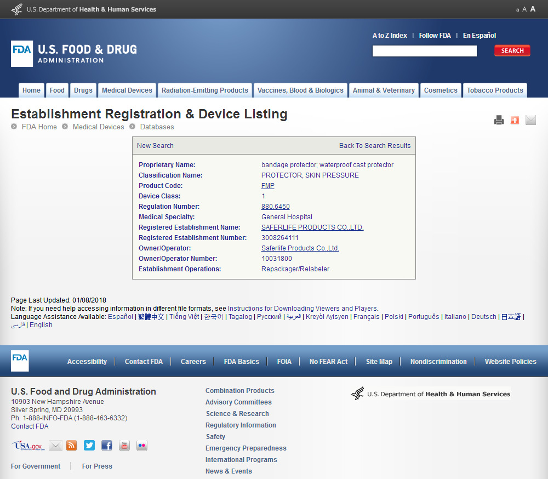Click HHS logo in footer area
This screenshot has width=548, height=479.
(431, 394)
